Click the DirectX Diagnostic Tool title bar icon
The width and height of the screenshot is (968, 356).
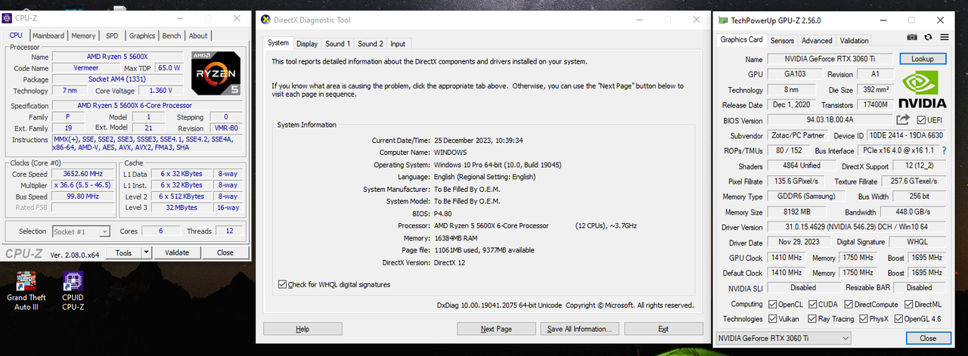click(265, 20)
